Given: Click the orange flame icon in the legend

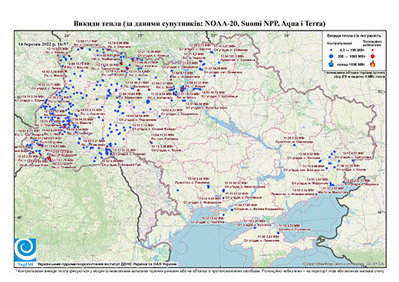Looking at the screenshot, I should coord(373,64).
